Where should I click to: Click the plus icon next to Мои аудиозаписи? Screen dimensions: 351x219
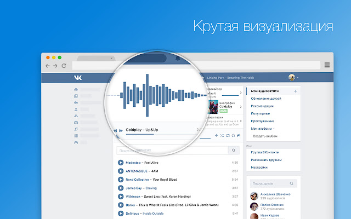295,90
